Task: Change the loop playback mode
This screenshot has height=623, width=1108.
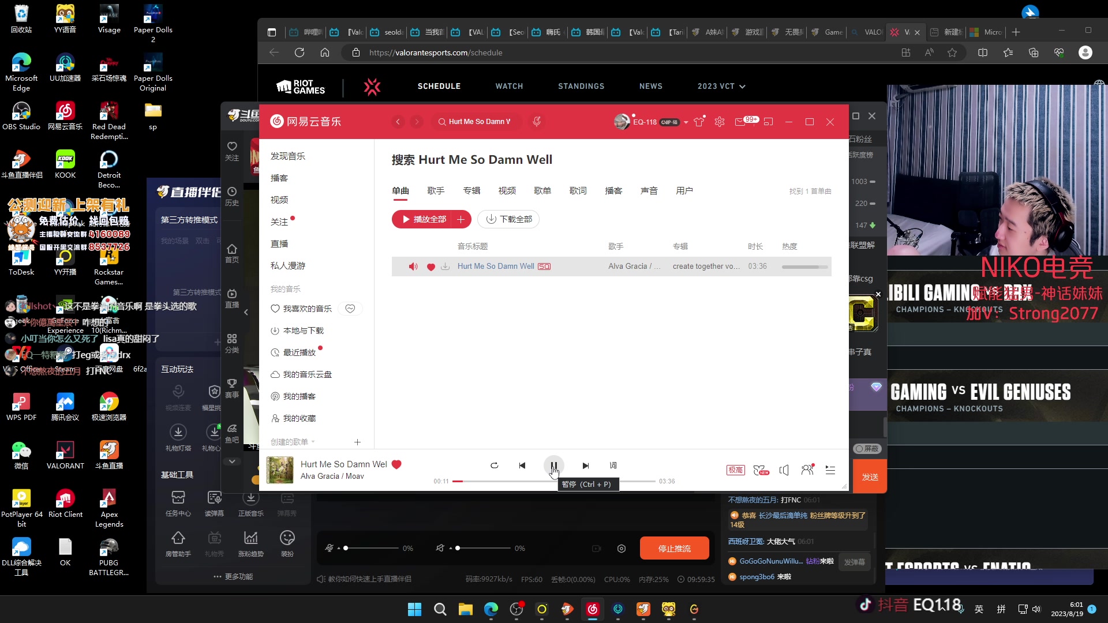Action: [x=494, y=466]
